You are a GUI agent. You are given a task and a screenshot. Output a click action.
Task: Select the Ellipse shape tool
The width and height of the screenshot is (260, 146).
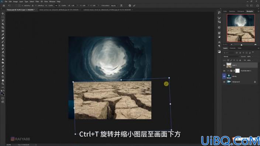(3, 77)
